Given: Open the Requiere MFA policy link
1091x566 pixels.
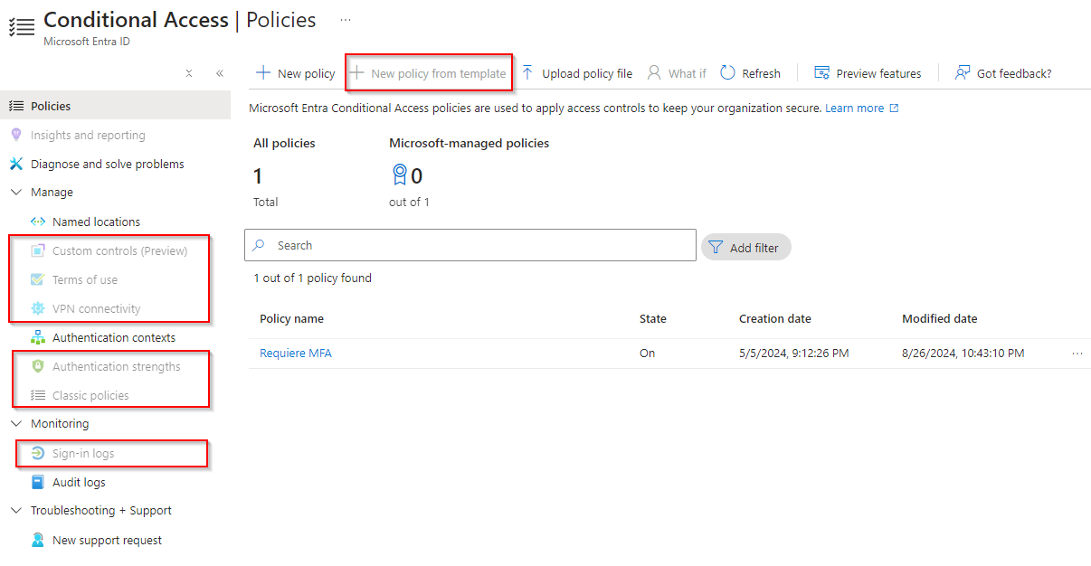Looking at the screenshot, I should tap(296, 354).
